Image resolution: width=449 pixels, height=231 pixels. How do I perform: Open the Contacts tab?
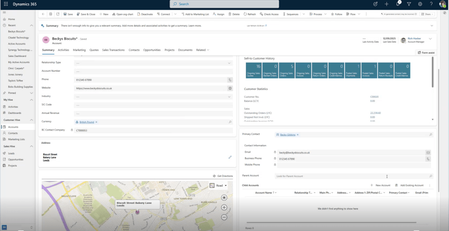point(134,50)
